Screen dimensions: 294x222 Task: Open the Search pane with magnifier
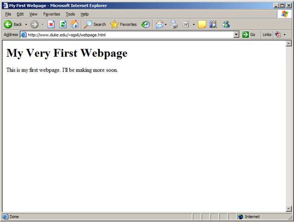pyautogui.click(x=95, y=25)
